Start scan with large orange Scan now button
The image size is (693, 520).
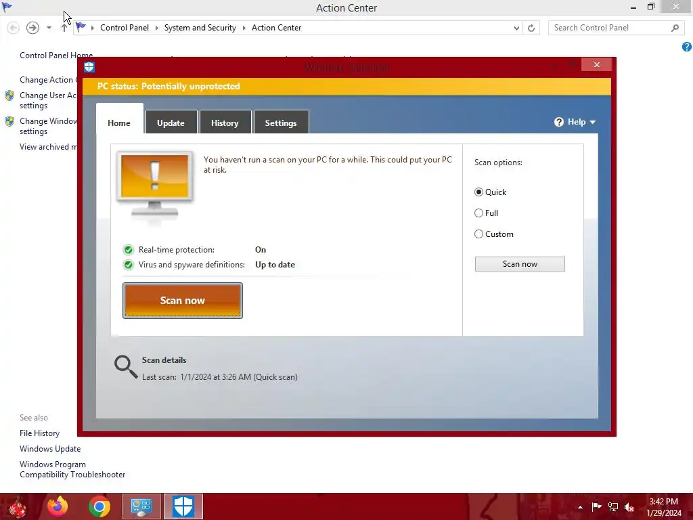(183, 301)
